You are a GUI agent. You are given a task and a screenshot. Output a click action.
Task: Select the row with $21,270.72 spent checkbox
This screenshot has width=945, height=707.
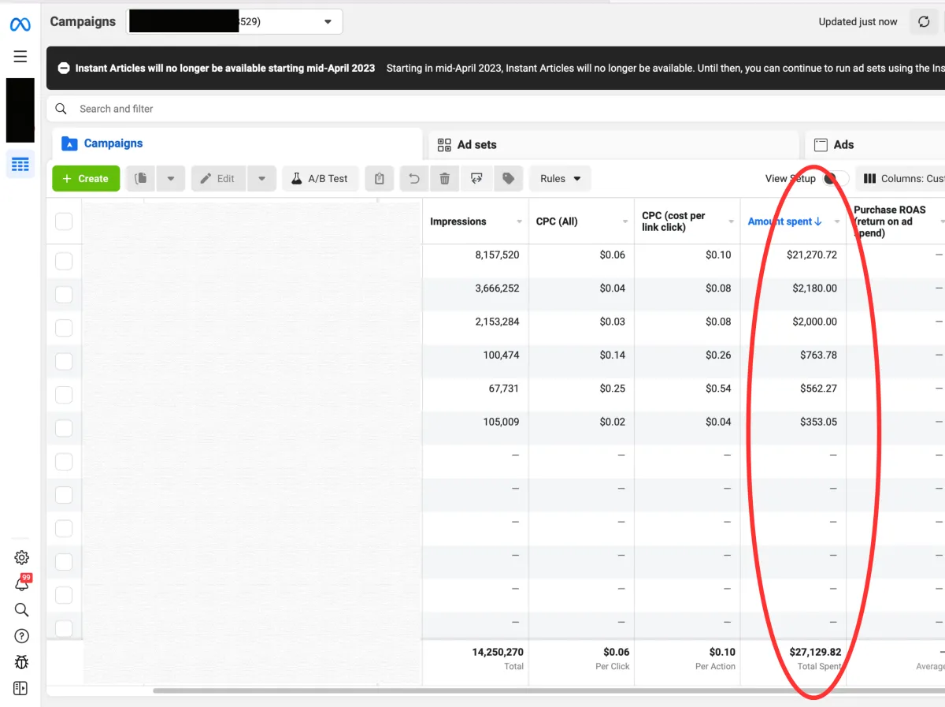coord(64,261)
